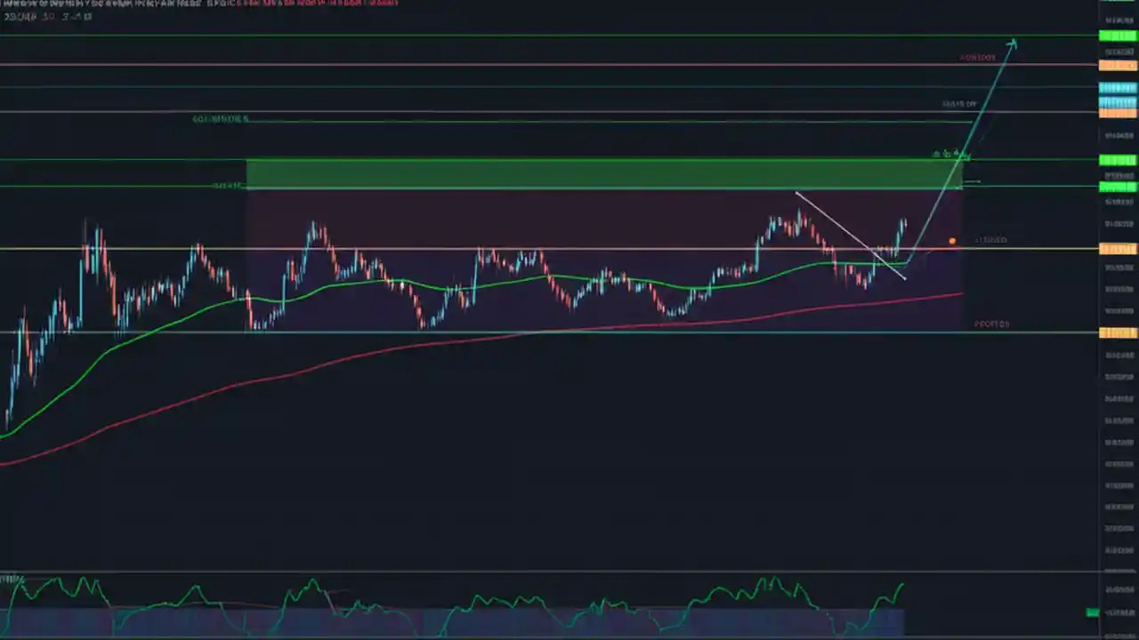The height and width of the screenshot is (640, 1139).
Task: Open the settings icon in the floating drawing toolbar
Action: [x=936, y=153]
